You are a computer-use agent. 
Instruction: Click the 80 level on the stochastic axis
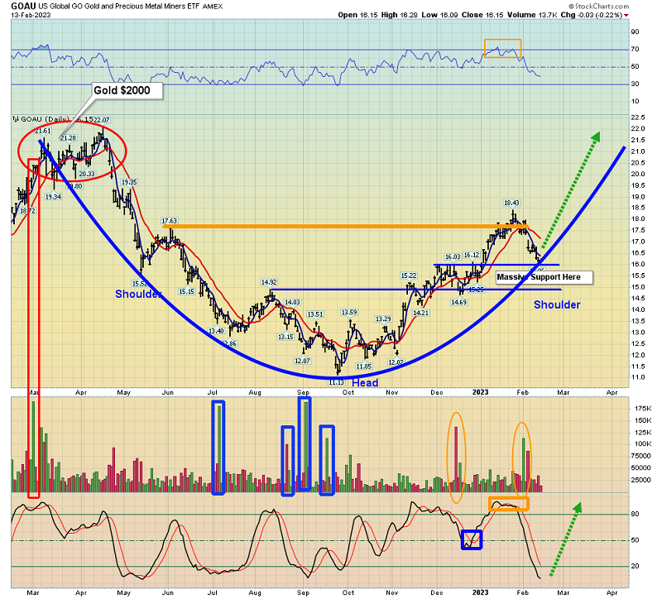point(635,514)
